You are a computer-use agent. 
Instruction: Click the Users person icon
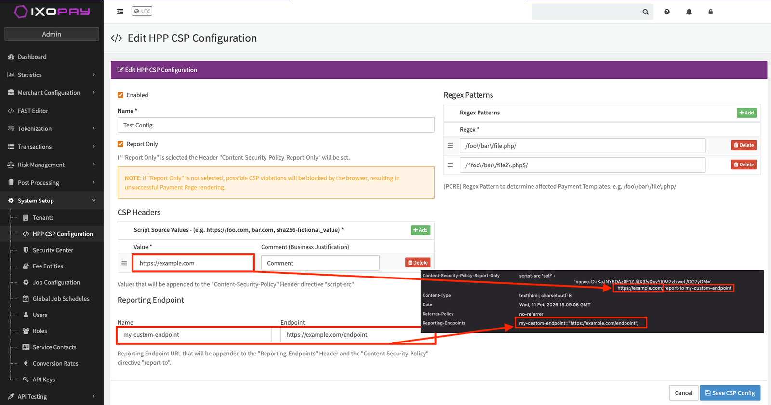click(x=26, y=315)
